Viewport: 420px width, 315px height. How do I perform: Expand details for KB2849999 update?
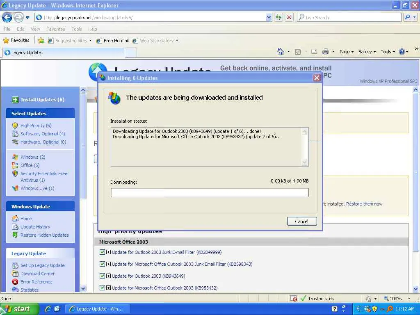(108, 252)
